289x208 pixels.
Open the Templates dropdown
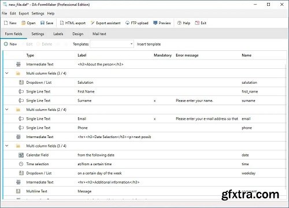[x=112, y=44]
